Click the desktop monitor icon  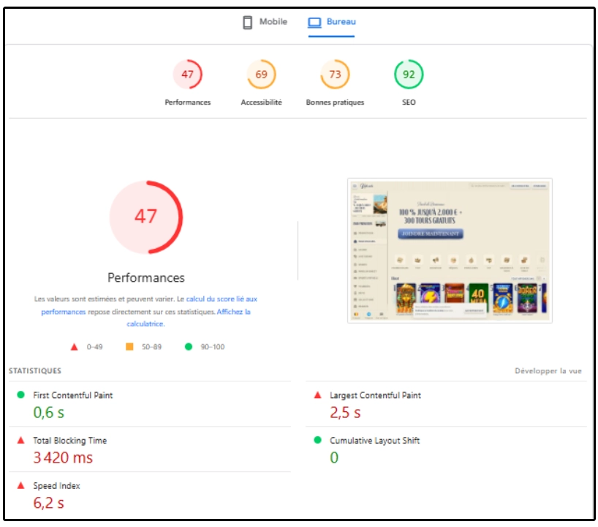click(x=314, y=23)
